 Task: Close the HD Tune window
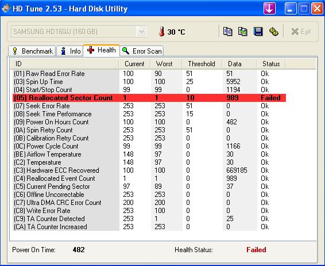317,9
